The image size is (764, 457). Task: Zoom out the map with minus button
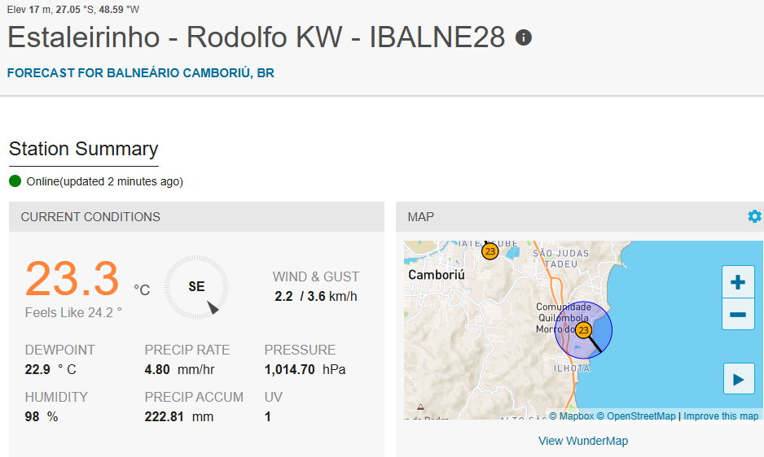click(x=738, y=314)
